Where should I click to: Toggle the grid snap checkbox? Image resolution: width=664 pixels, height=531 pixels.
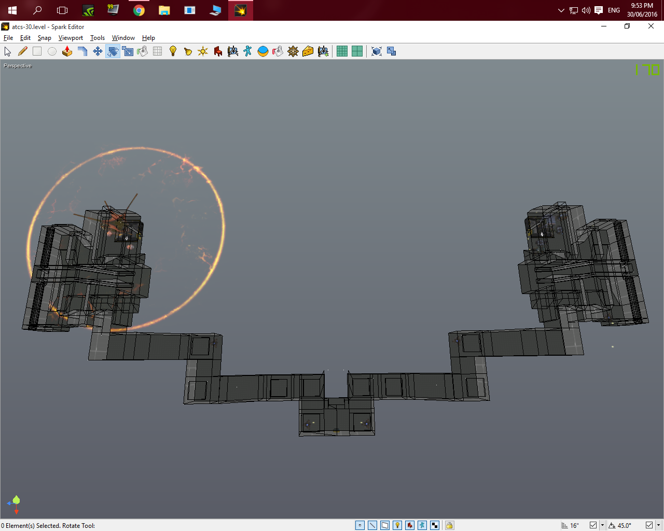[593, 525]
